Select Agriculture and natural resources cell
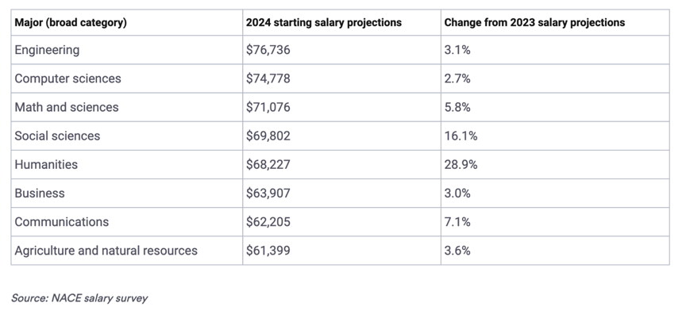 point(106,251)
